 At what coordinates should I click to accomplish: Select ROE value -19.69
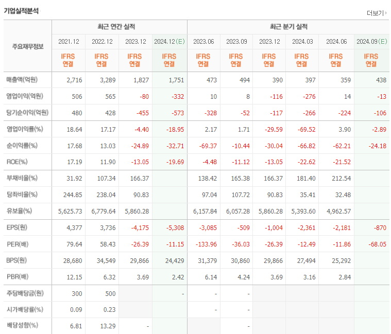point(175,162)
